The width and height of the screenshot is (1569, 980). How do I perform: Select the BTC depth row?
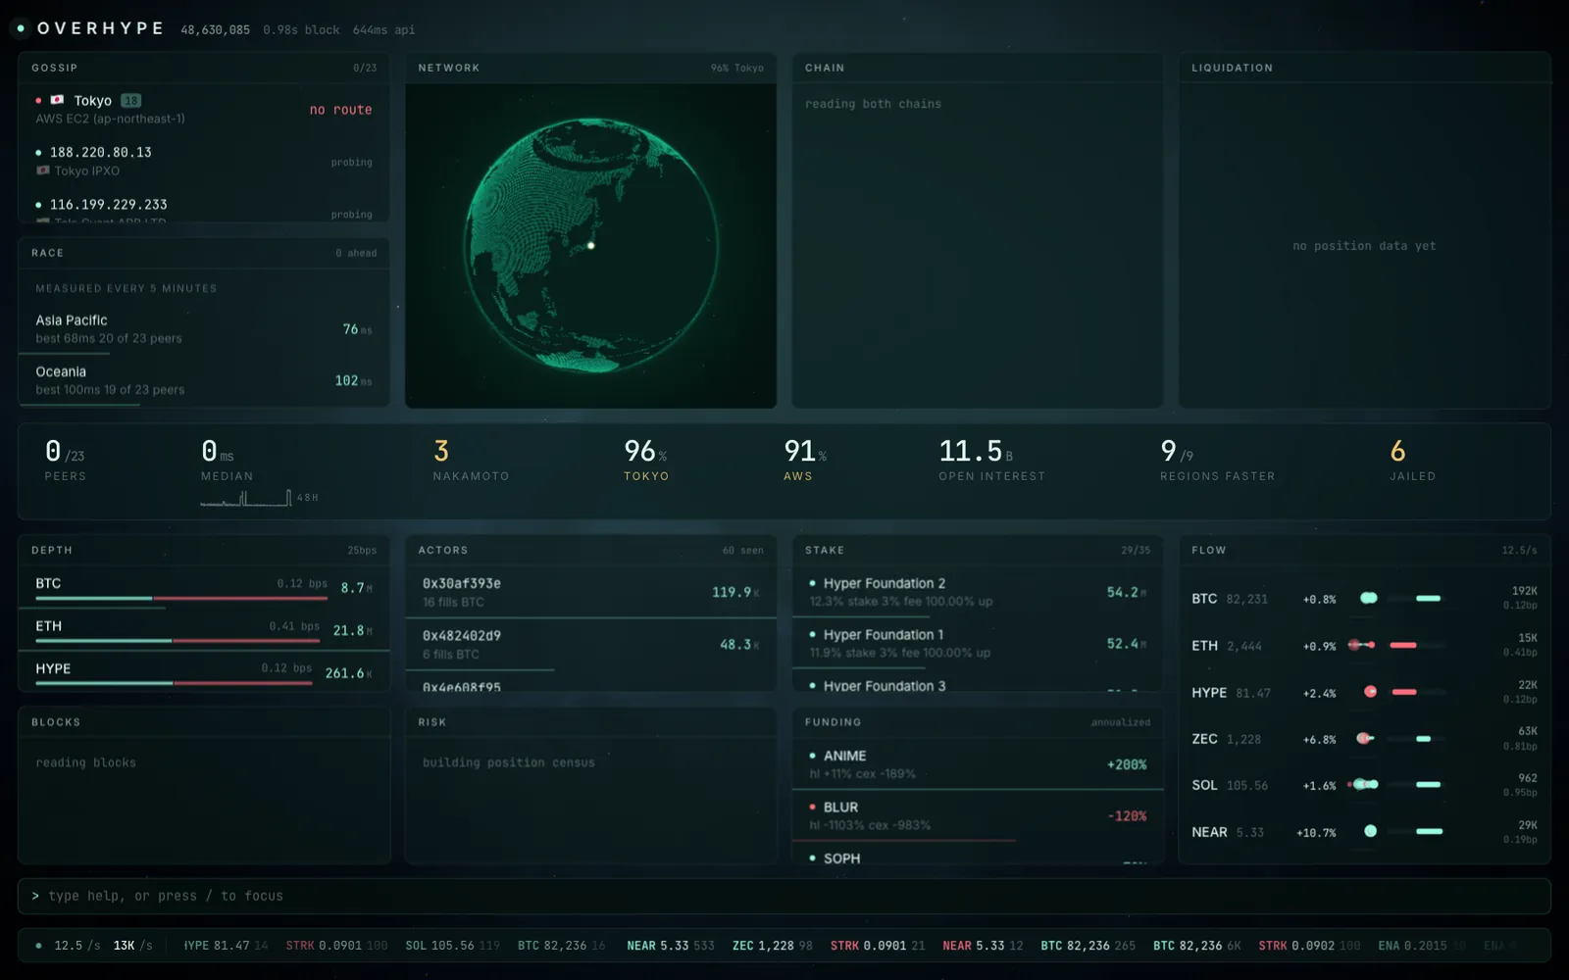pos(204,587)
